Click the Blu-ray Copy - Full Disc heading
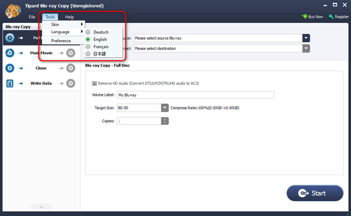 click(108, 65)
